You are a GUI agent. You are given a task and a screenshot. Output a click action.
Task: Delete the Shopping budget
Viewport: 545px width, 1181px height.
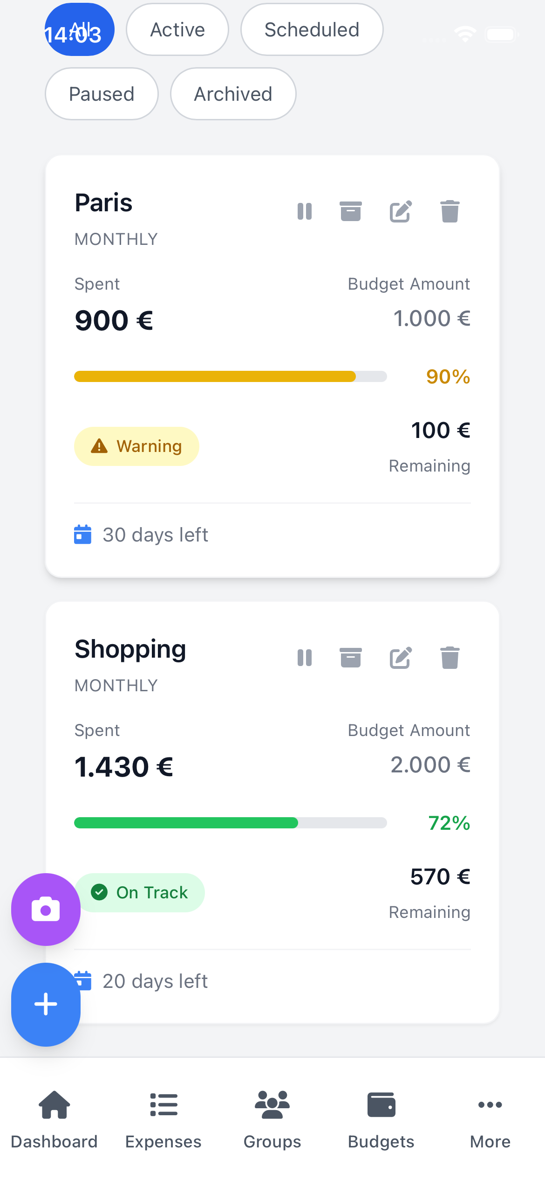pos(450,658)
